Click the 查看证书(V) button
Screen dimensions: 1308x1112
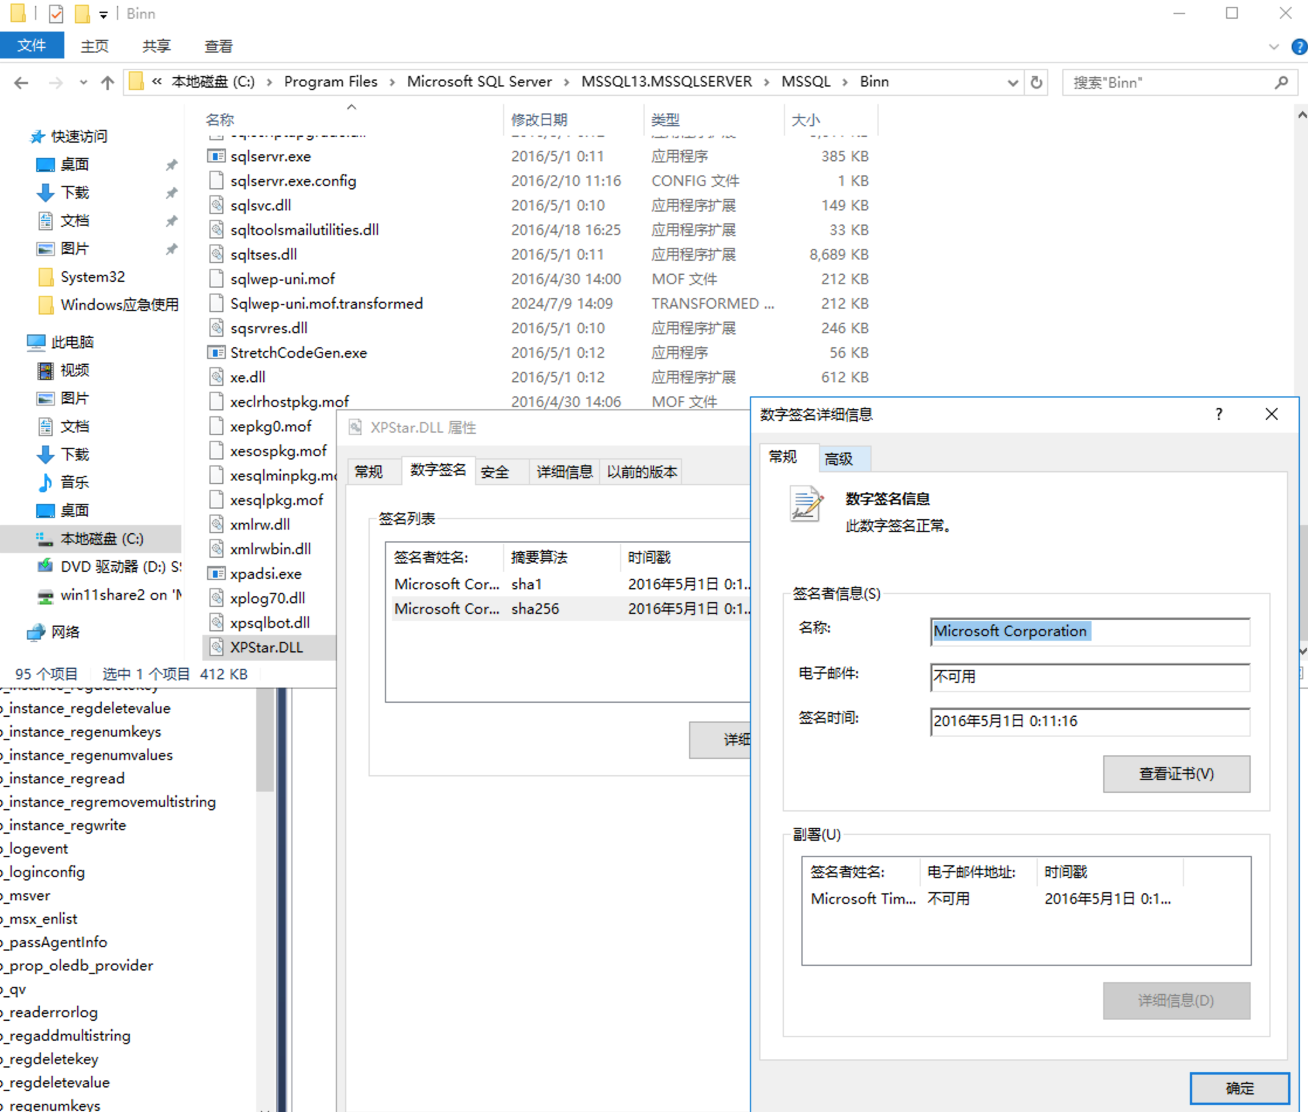[x=1176, y=773]
